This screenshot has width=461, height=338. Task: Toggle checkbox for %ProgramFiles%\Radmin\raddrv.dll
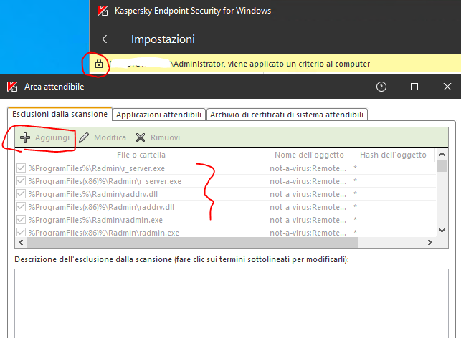(22, 194)
